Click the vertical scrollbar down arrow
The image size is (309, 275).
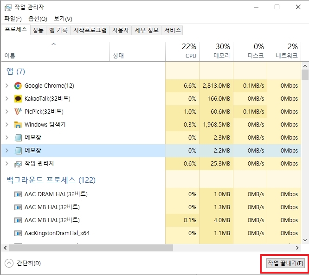[x=305, y=240]
